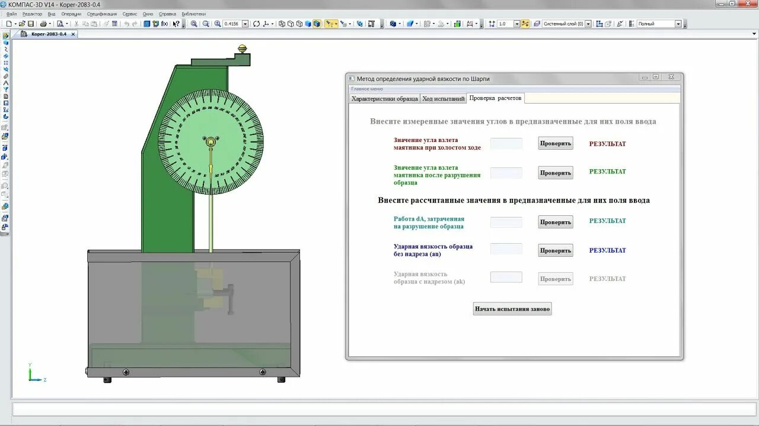
Task: Click the zoom scale value 0.4156 field
Action: (x=232, y=24)
